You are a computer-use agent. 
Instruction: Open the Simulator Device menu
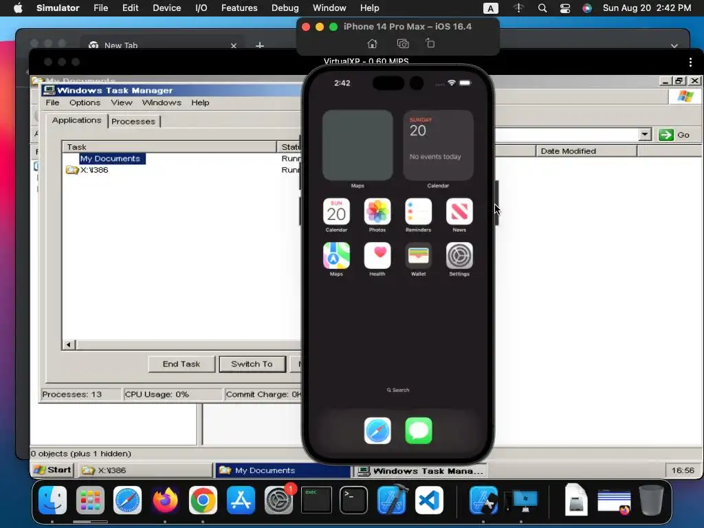click(x=166, y=8)
